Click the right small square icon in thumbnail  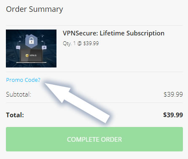pos(44,47)
